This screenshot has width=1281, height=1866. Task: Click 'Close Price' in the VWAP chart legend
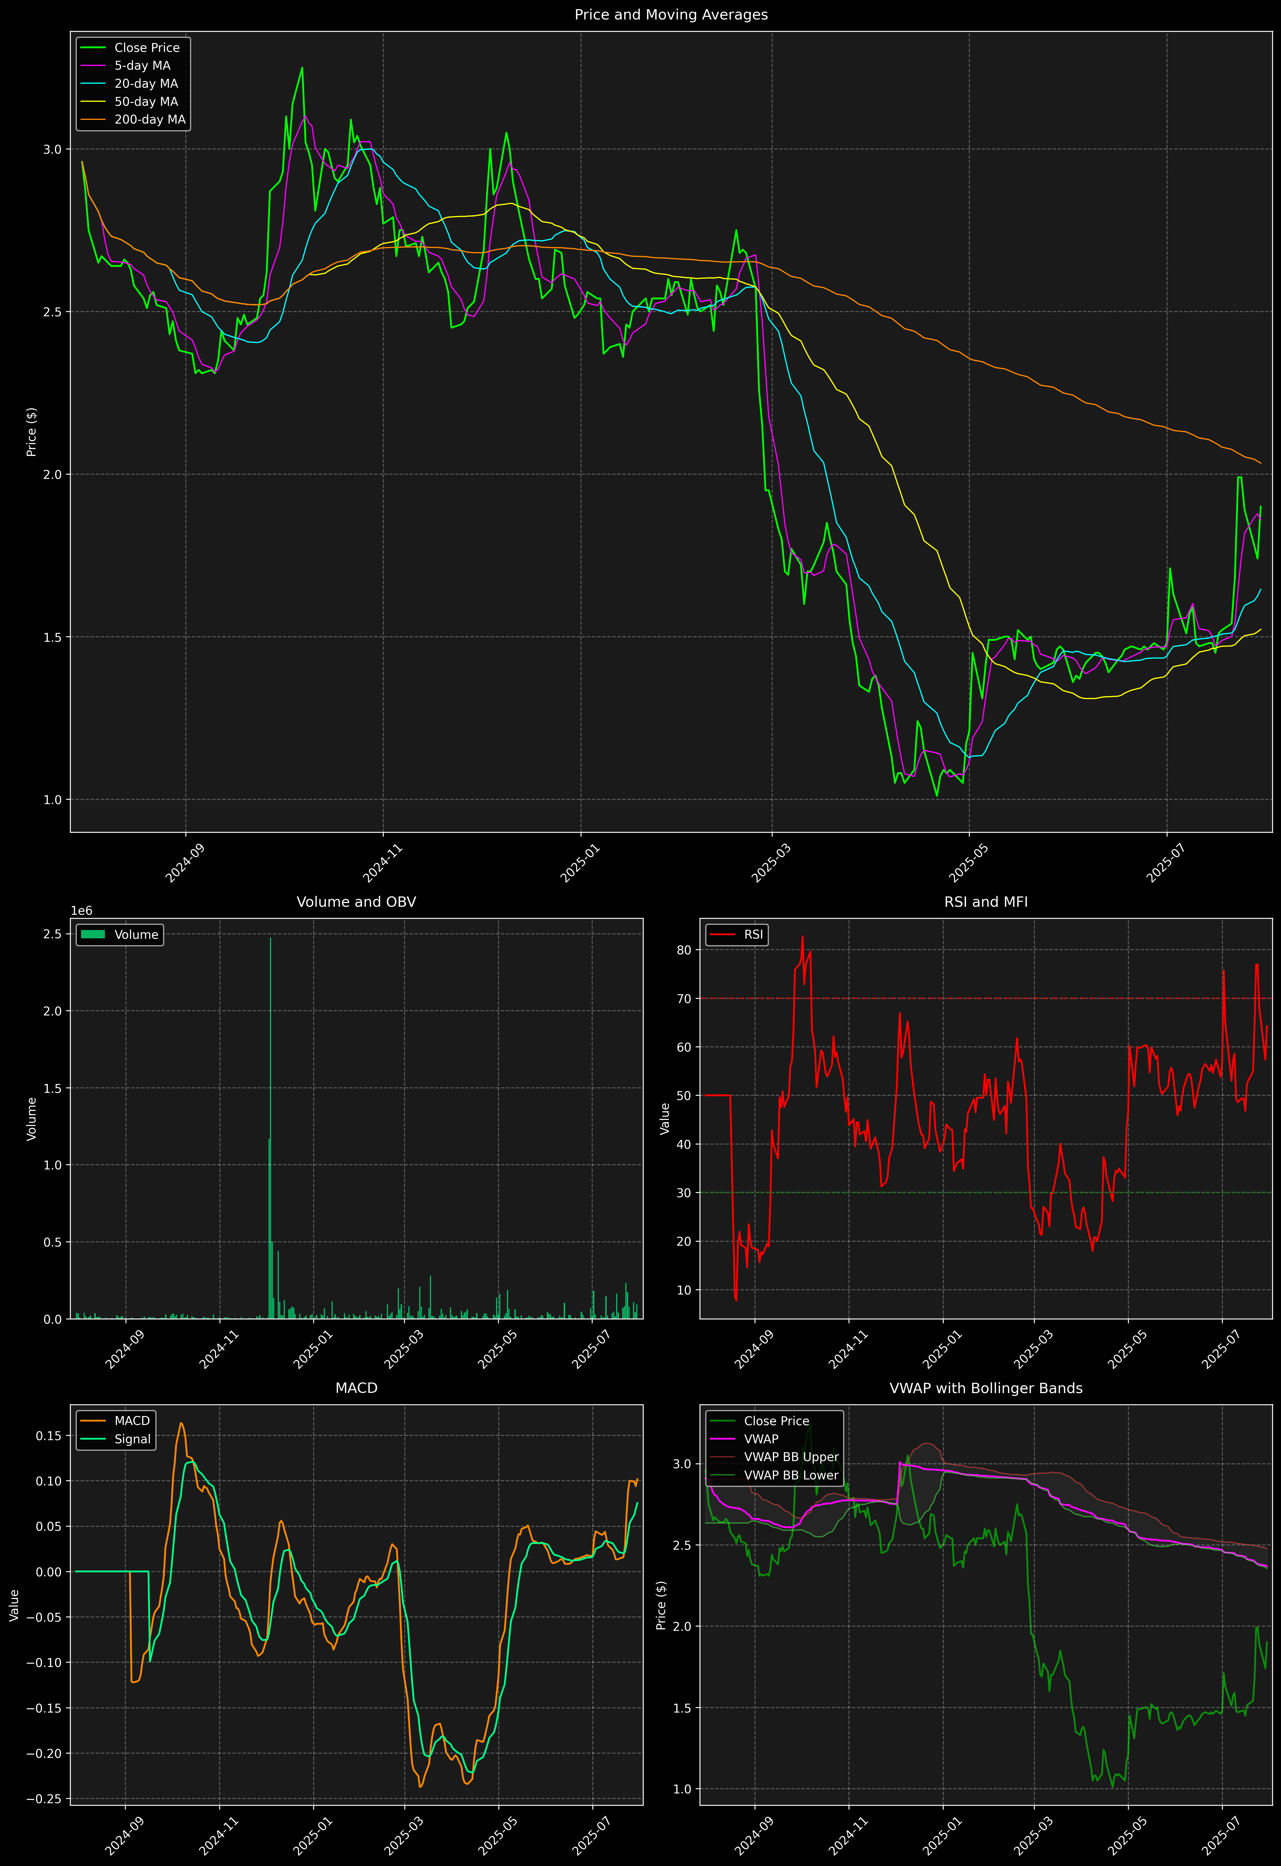pos(776,1421)
